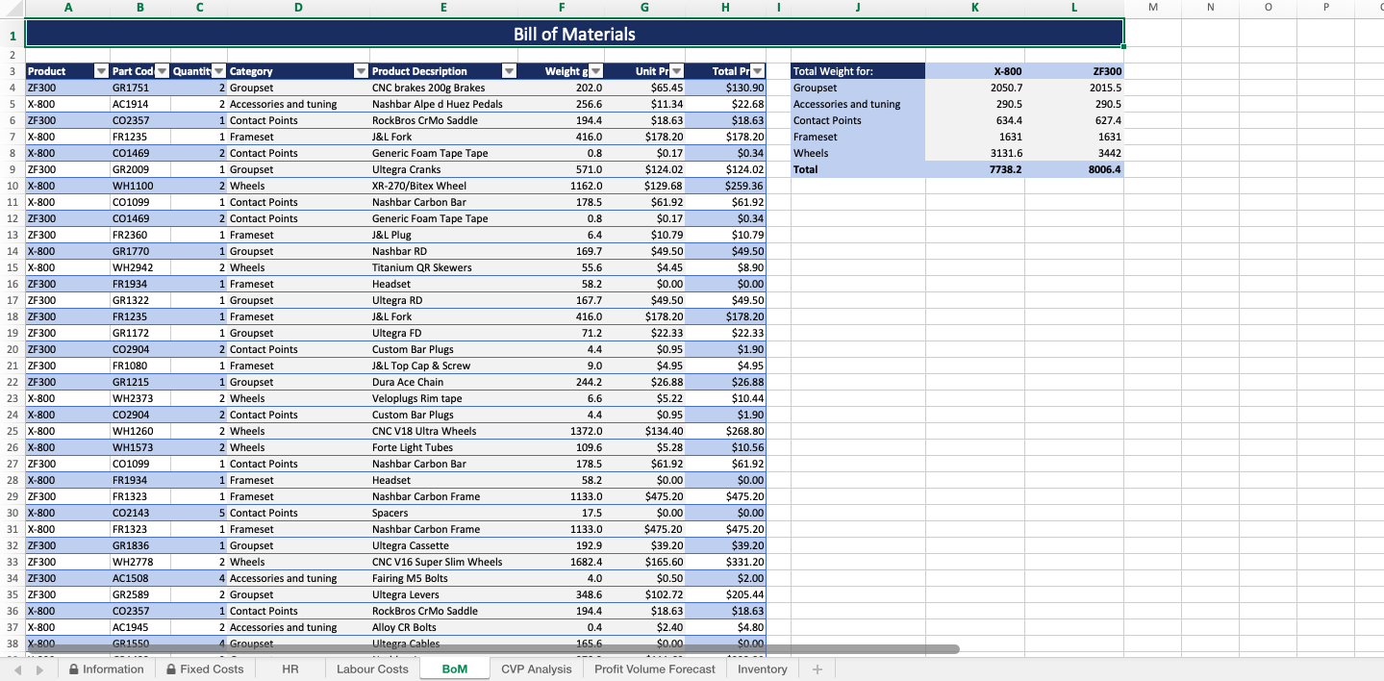
Task: Open the Category filter dropdown
Action: tap(361, 70)
